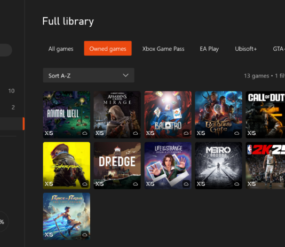Screen dimensions: 285x247
Task: Click the circular percent indicator in sidebar
Action: pos(3,222)
